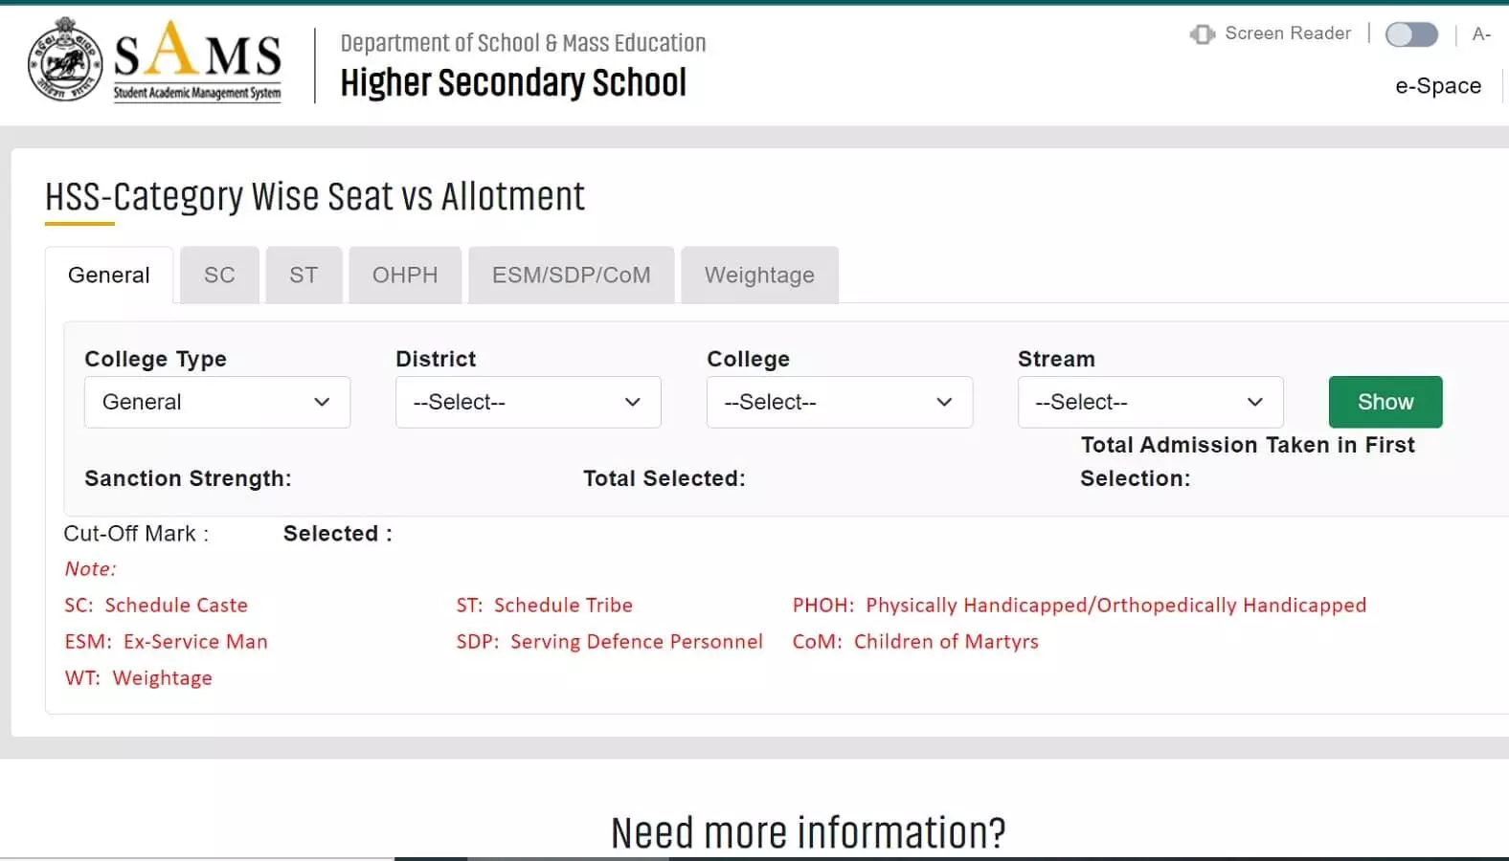
Task: Open the e-Space link
Action: pos(1437,86)
